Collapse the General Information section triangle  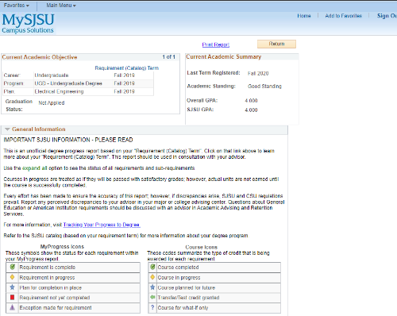click(7, 129)
